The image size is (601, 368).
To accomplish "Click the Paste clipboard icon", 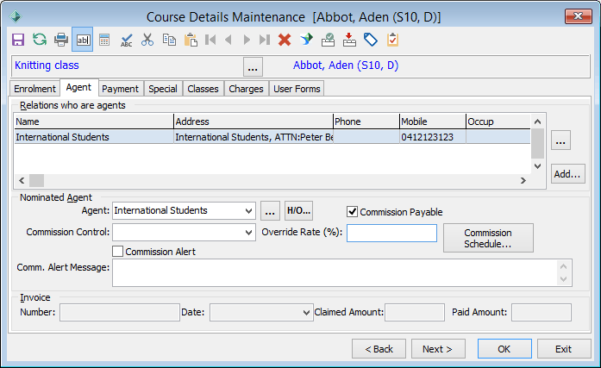I will point(191,40).
